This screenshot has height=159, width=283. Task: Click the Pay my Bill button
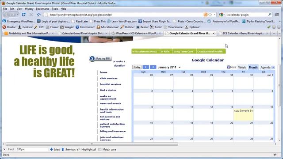(x=100, y=58)
